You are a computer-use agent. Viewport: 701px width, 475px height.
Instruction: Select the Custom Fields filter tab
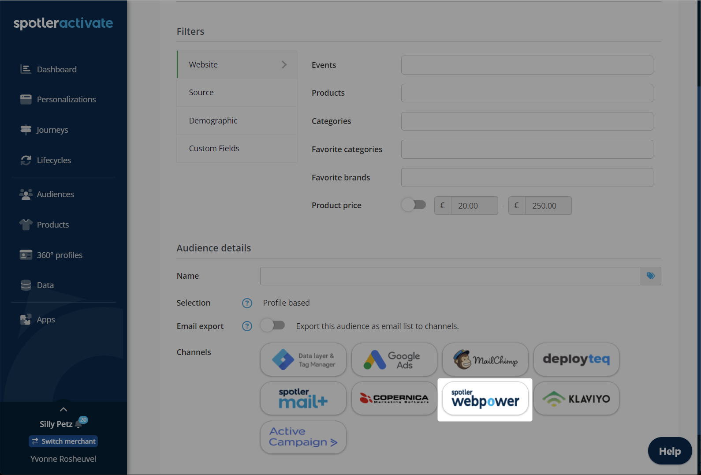[x=237, y=149]
